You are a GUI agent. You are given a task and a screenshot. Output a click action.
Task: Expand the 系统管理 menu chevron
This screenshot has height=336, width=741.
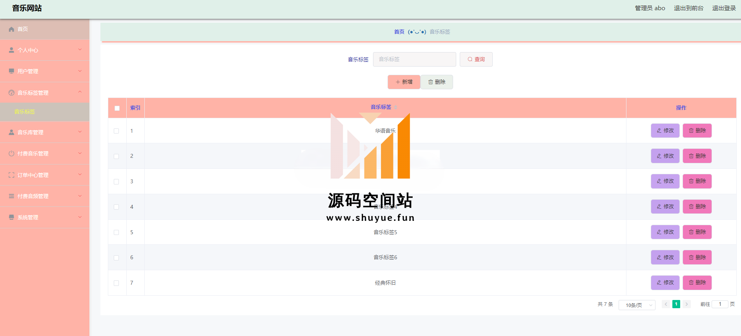pos(80,217)
